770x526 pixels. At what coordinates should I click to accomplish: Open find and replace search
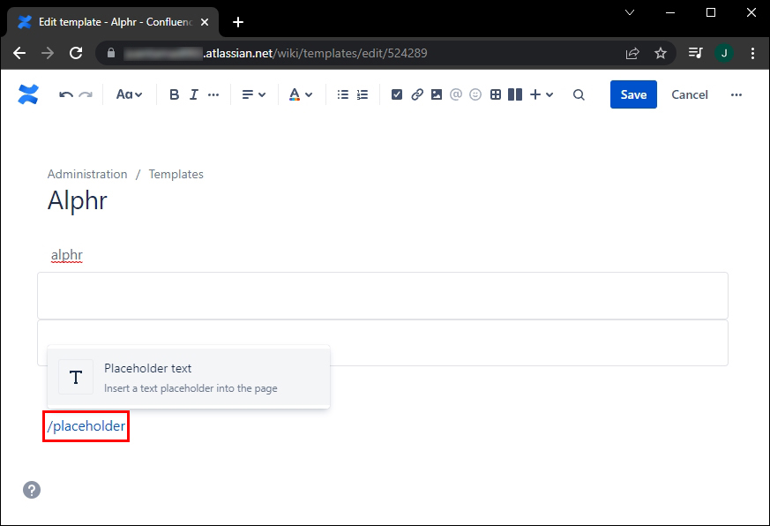pos(579,94)
